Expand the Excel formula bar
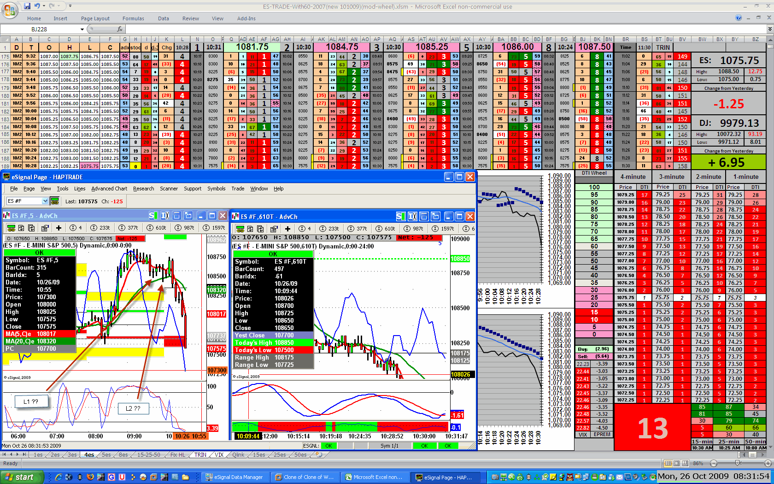 click(770, 29)
